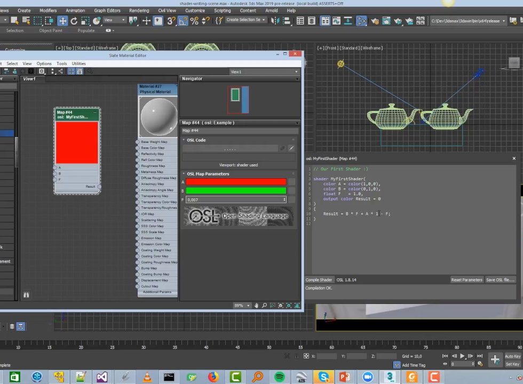Click the Base Color Map input slot

(138, 148)
